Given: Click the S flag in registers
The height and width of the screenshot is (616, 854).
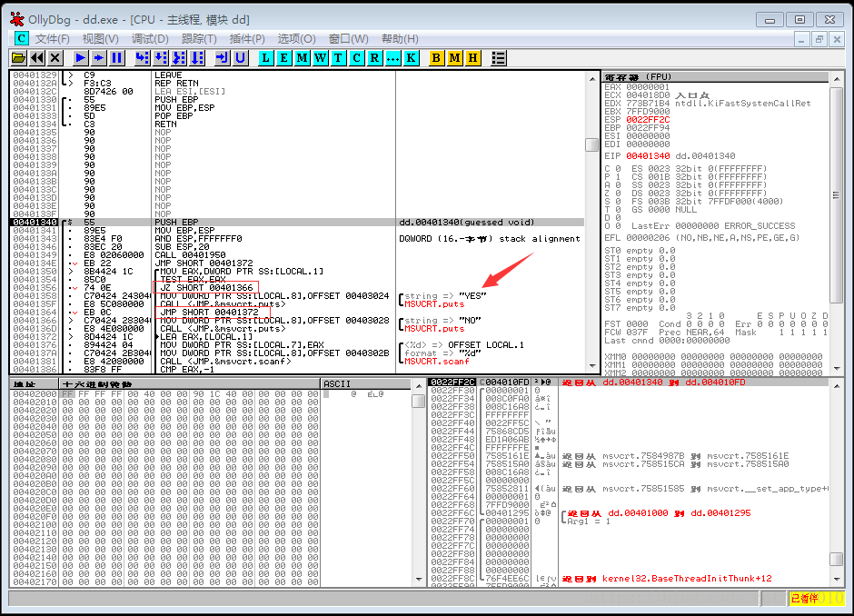Looking at the screenshot, I should pyautogui.click(x=612, y=202).
